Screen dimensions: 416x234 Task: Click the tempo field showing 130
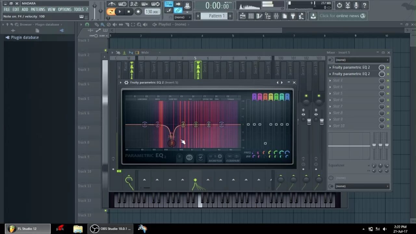(x=152, y=12)
